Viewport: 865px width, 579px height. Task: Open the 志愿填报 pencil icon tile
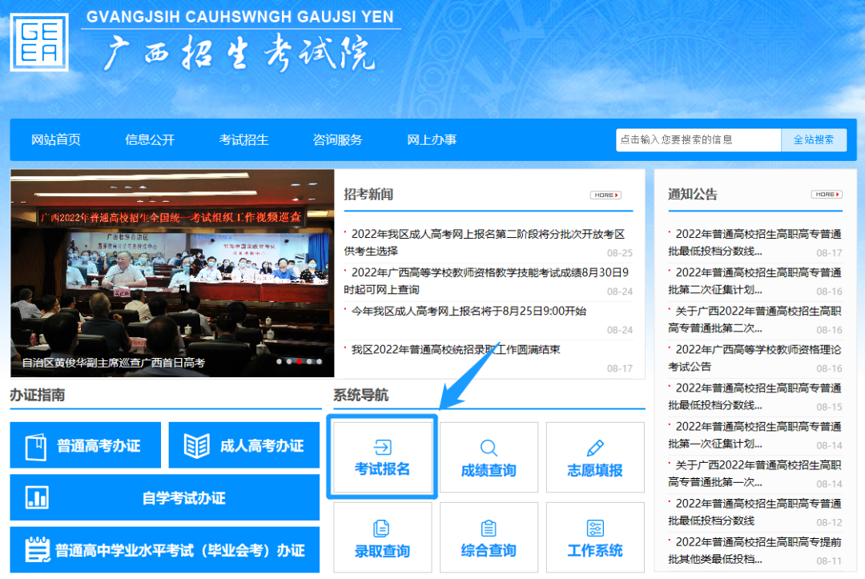point(595,448)
